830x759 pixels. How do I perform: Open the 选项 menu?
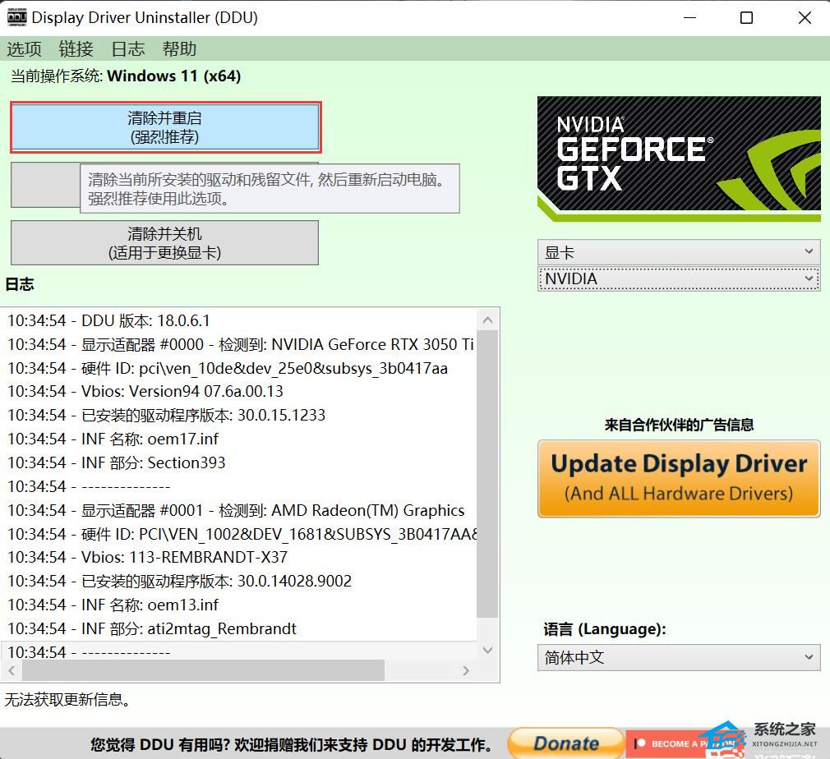tap(25, 49)
